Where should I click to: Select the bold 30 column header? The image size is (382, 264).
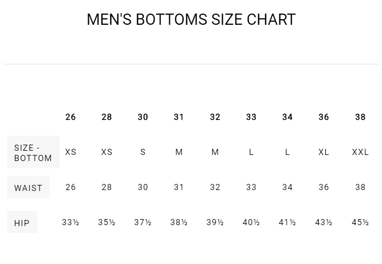[x=143, y=117]
